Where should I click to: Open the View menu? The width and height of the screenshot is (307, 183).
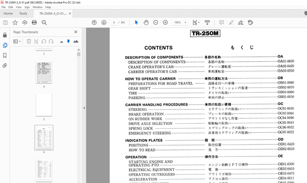(19, 7)
